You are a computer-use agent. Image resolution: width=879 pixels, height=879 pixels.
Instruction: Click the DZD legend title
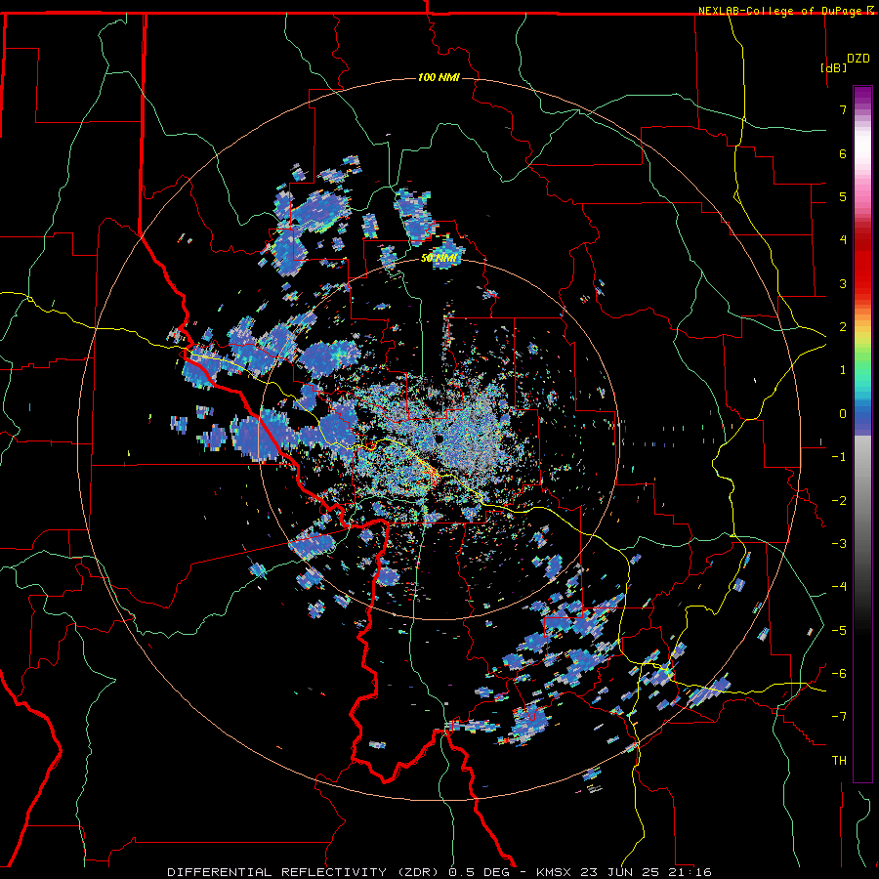(858, 59)
